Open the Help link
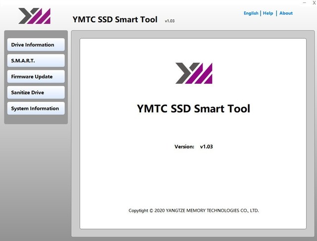This screenshot has height=241, width=317. pyautogui.click(x=268, y=13)
